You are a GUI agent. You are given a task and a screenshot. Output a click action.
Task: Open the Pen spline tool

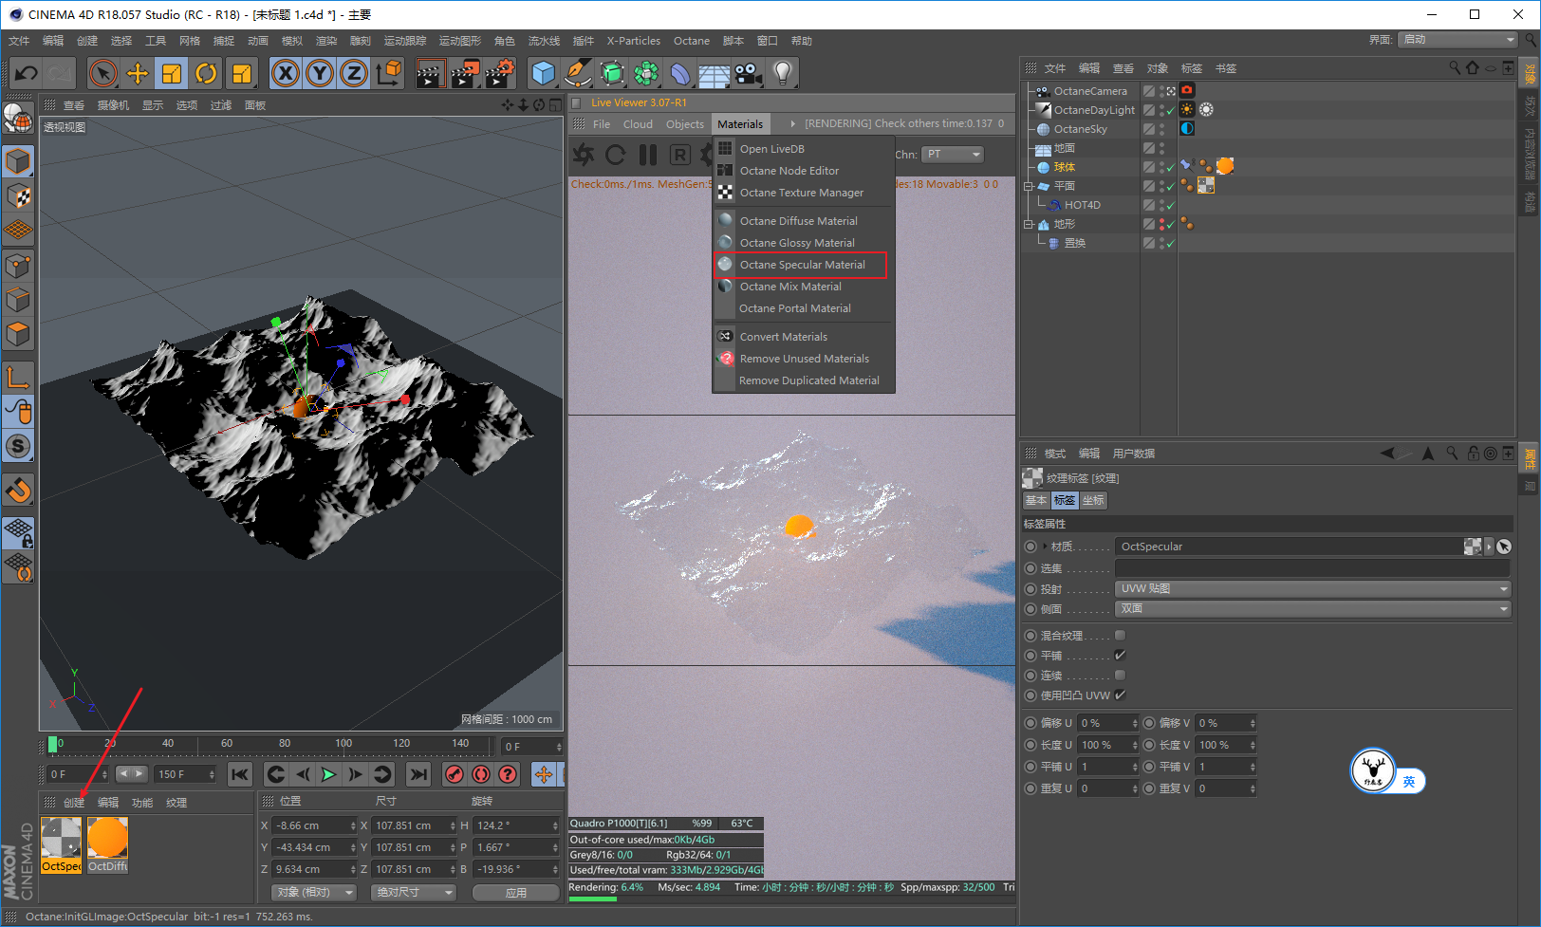click(577, 73)
